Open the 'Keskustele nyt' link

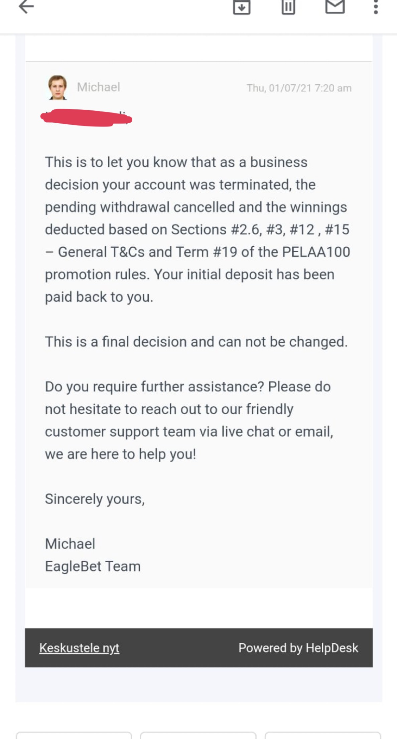point(79,648)
